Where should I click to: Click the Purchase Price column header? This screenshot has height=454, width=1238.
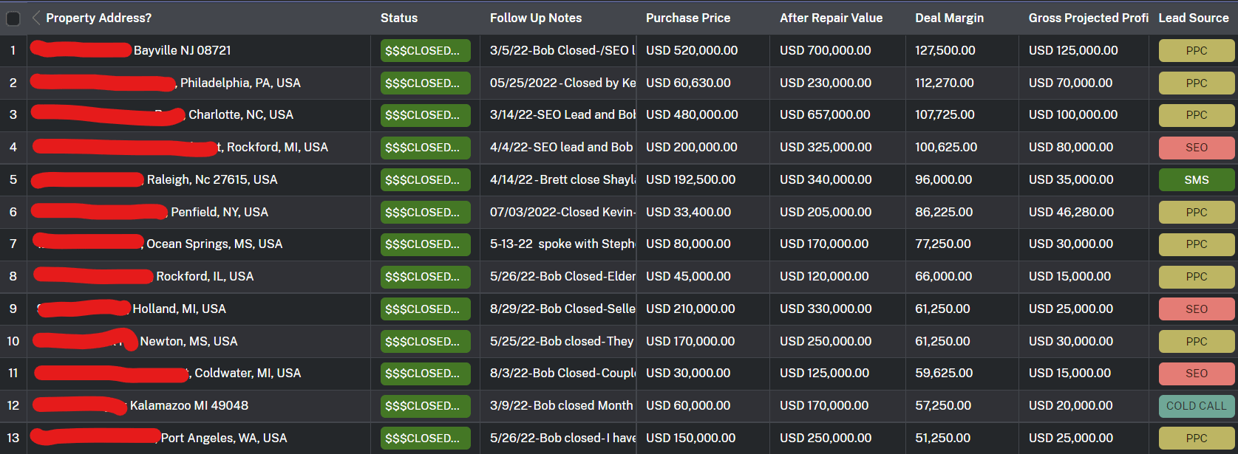687,18
